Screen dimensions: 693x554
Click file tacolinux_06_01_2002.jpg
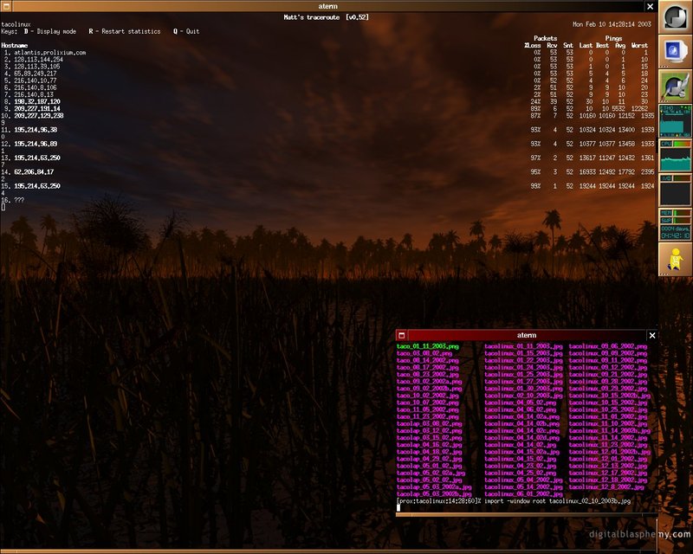click(x=523, y=494)
